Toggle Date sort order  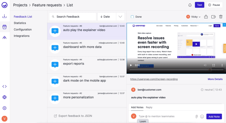[x=107, y=17]
